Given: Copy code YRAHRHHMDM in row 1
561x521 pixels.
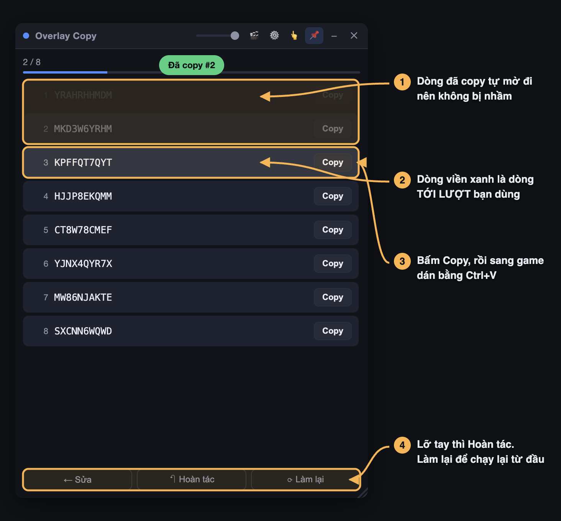Looking at the screenshot, I should [333, 95].
